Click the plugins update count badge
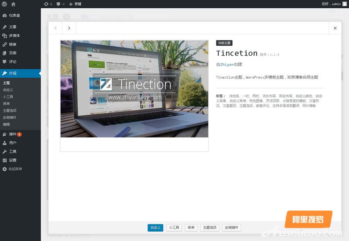 pyautogui.click(x=19, y=134)
